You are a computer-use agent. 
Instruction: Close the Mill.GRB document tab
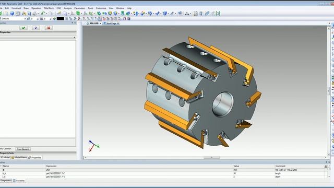(x=100, y=23)
